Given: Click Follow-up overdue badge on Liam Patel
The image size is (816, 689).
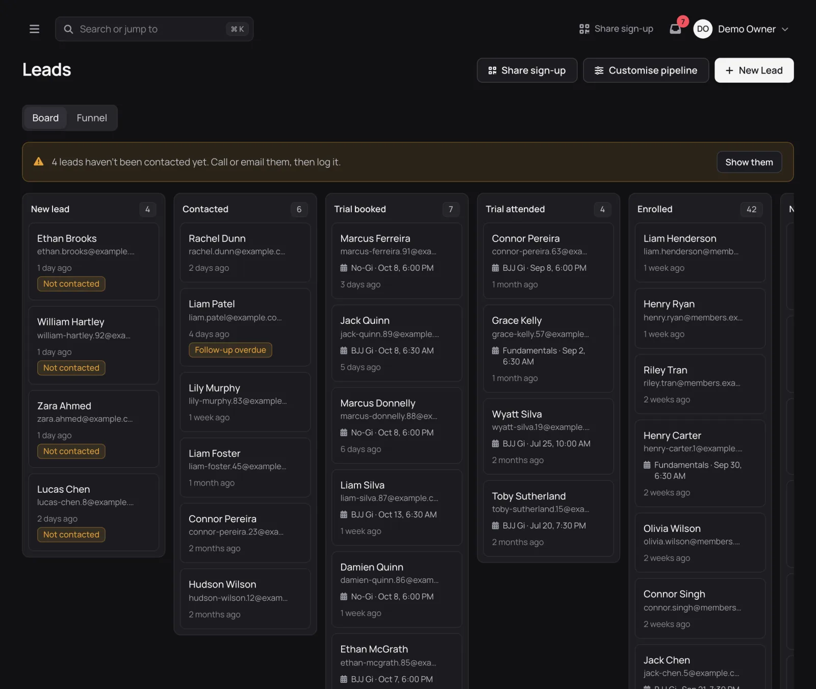Looking at the screenshot, I should pos(231,350).
